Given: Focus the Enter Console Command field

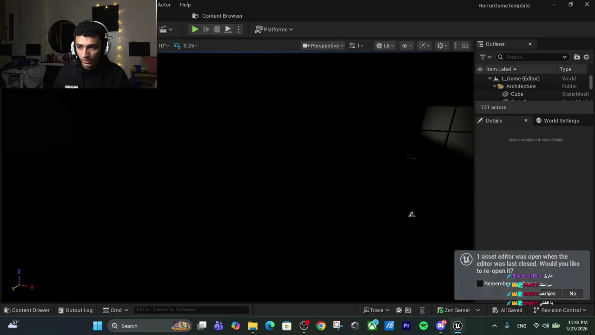Looking at the screenshot, I should [191, 310].
